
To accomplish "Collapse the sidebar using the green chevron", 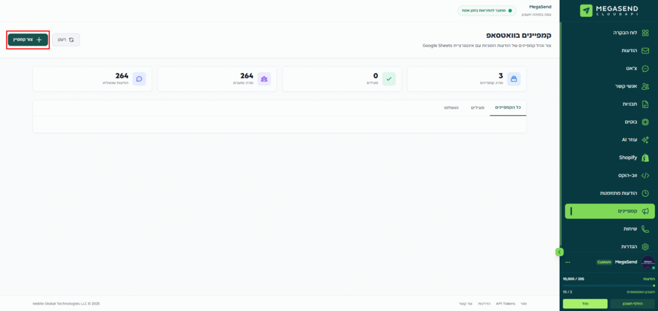I will tap(560, 252).
